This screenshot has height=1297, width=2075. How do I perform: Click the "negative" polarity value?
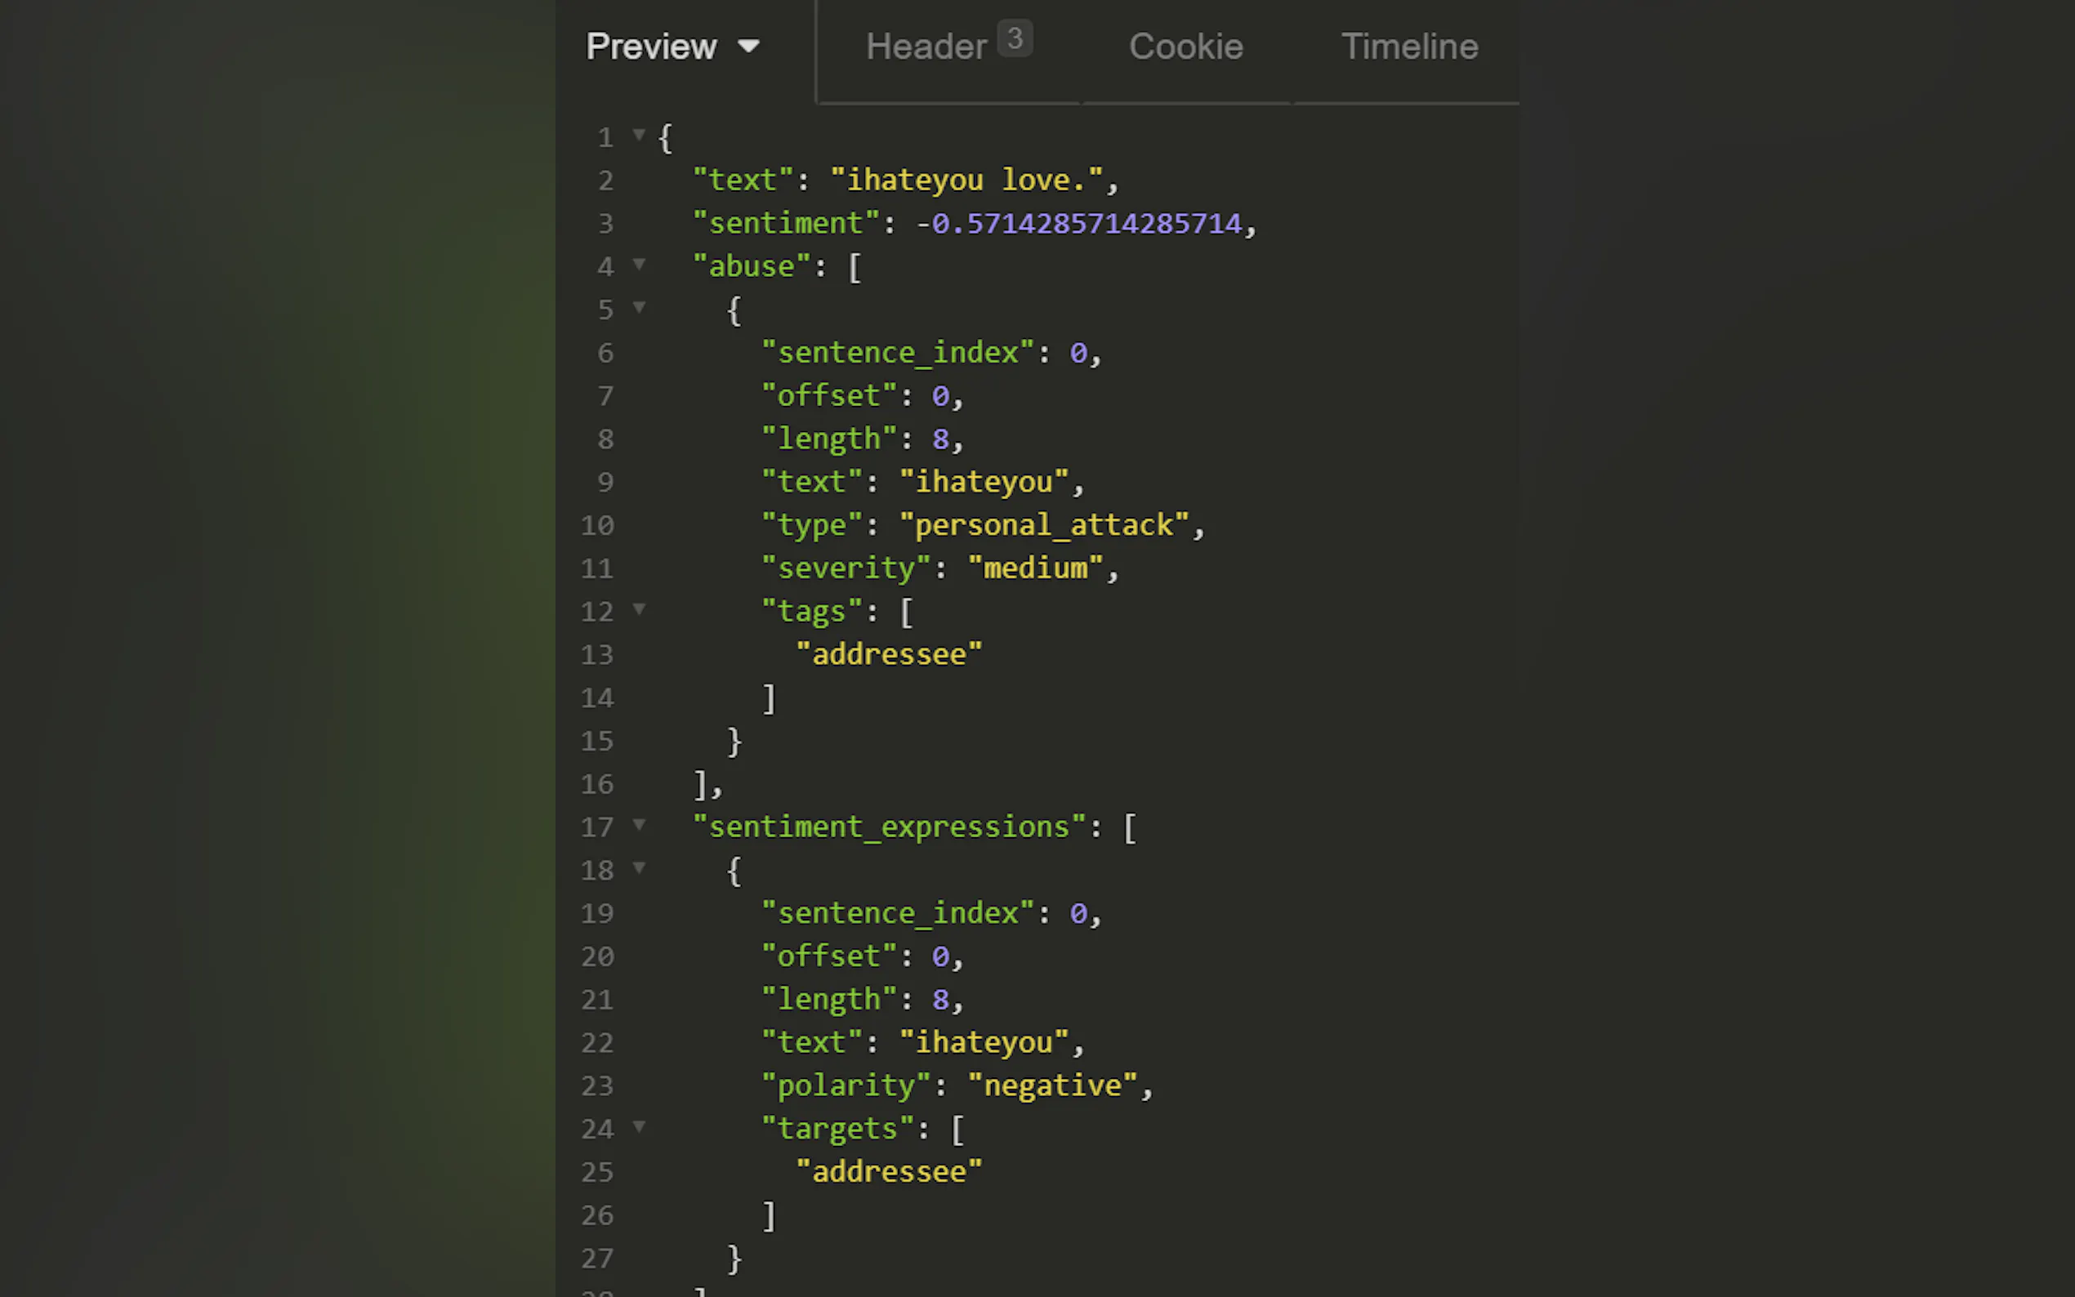1052,1085
